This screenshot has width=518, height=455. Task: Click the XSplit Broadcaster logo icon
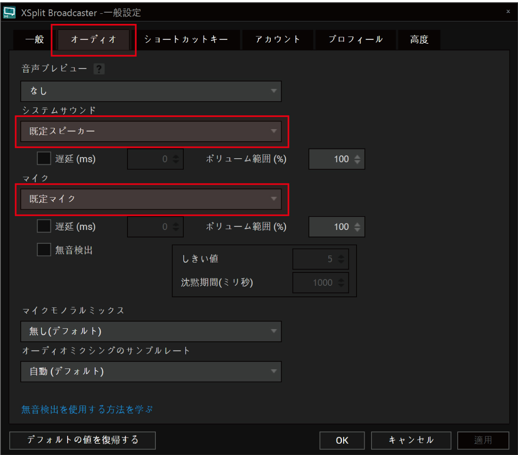9,13
